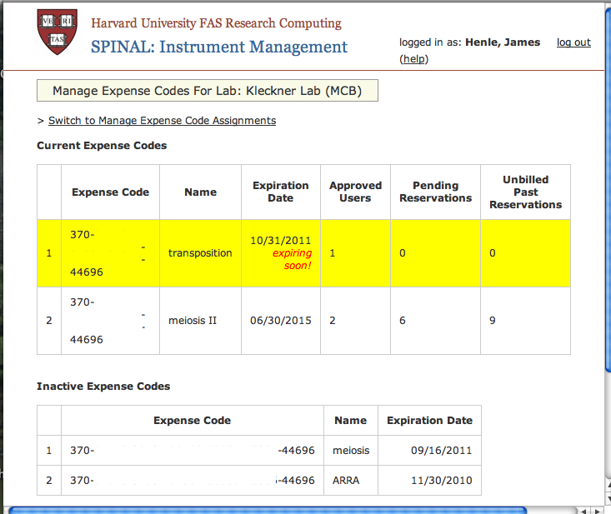Click the expiring soon! warning

click(293, 259)
